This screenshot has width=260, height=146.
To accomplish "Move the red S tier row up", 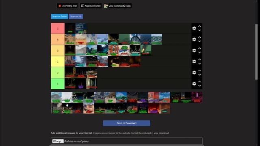I will (x=199, y=26).
